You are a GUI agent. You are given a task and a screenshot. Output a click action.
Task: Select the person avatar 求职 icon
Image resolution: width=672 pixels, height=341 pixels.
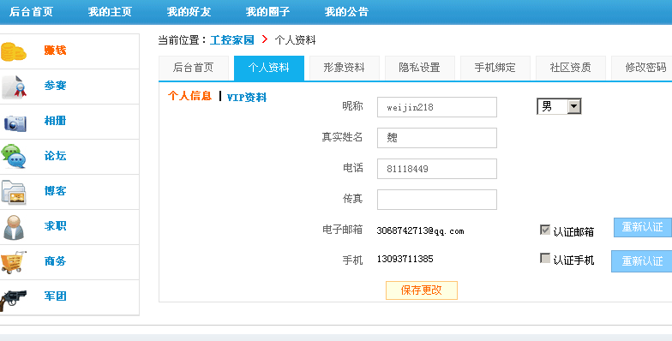click(14, 227)
